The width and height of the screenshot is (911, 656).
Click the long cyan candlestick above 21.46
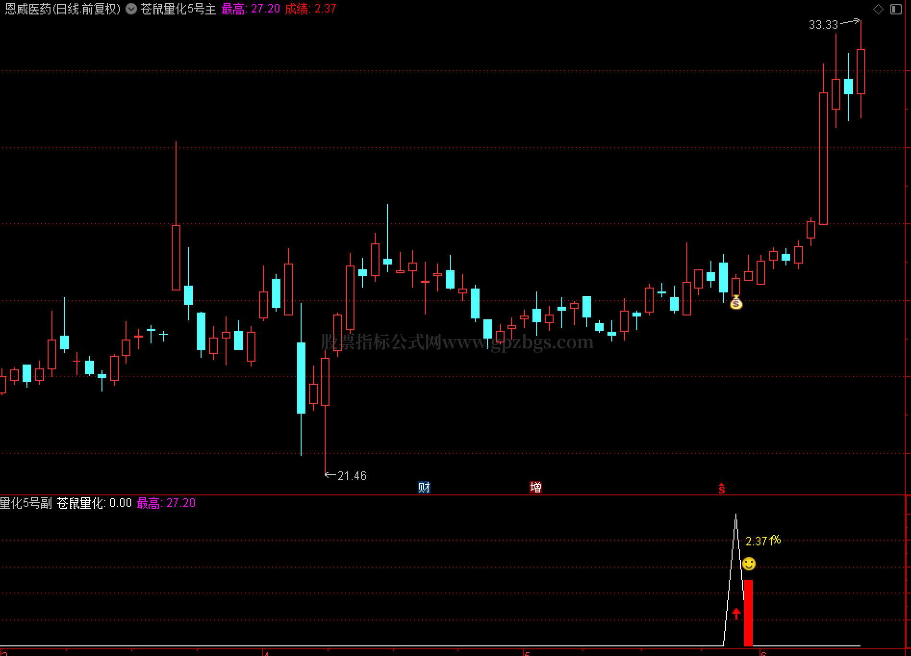(x=301, y=378)
